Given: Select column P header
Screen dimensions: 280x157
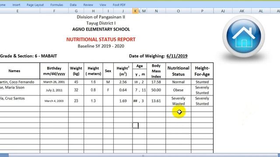Looking at the screenshot, I should 202,11.
